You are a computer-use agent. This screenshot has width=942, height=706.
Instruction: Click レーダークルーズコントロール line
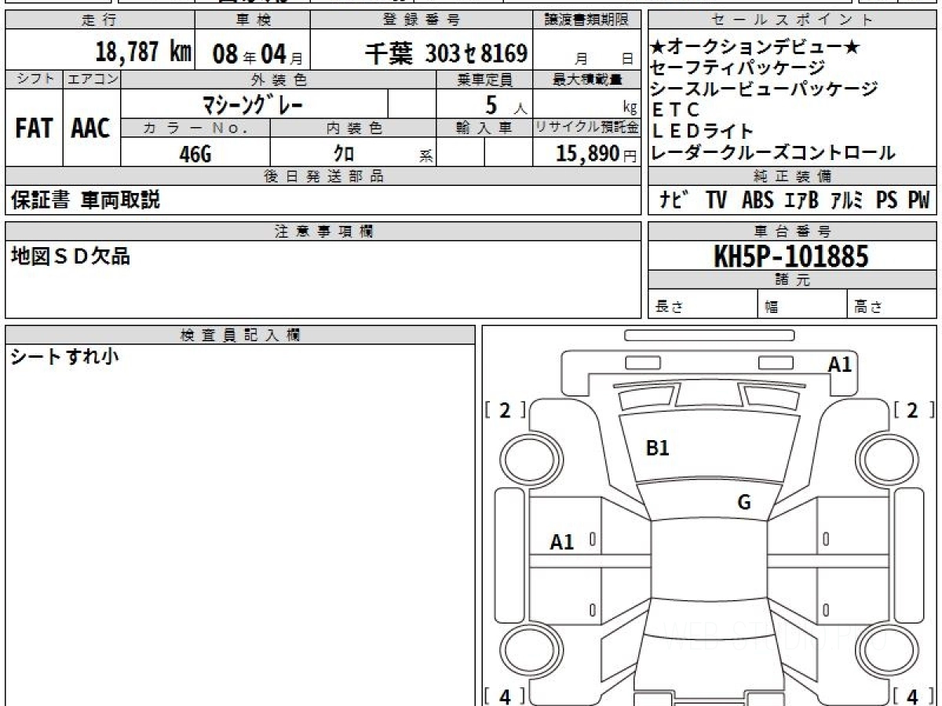tap(773, 152)
